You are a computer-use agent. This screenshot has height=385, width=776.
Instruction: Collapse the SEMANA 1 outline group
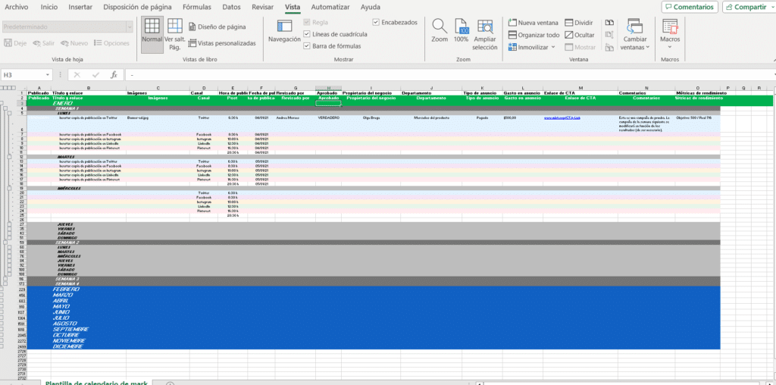[6, 108]
